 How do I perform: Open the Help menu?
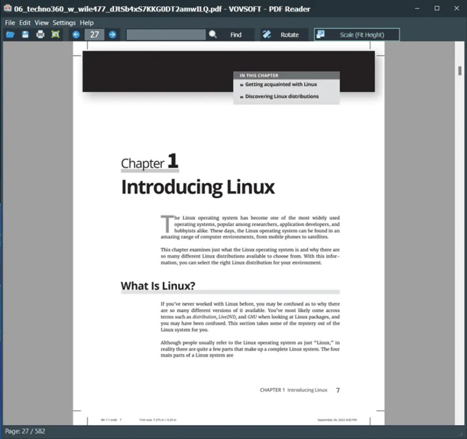[86, 22]
